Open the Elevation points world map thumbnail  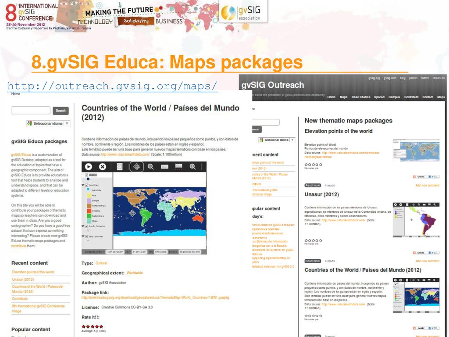click(416, 151)
